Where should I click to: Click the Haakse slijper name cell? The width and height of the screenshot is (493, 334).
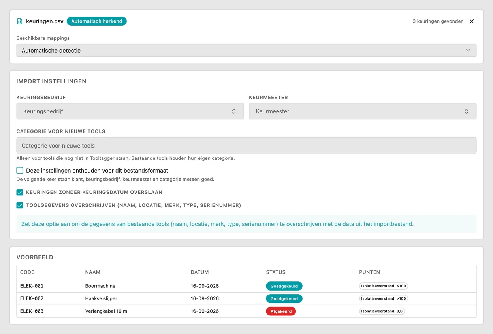click(x=101, y=299)
